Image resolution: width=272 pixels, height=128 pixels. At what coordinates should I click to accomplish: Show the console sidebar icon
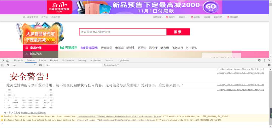click(3, 65)
